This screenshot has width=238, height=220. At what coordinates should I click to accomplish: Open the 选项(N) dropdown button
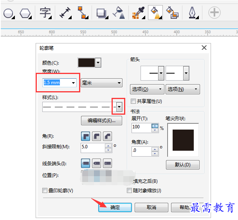click(x=183, y=89)
